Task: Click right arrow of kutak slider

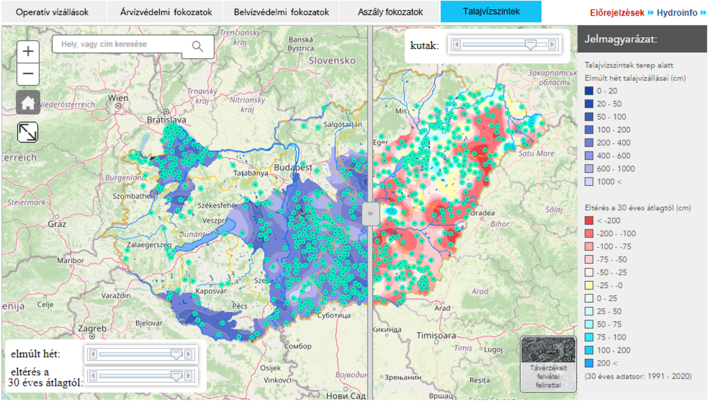Action: 552,45
